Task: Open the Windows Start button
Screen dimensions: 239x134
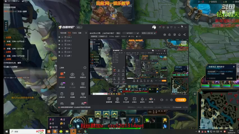Action: 7,132
